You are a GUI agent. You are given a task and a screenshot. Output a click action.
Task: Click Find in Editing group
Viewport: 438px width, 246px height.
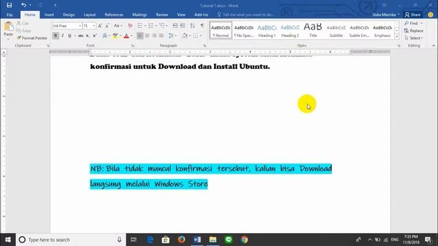tap(411, 23)
